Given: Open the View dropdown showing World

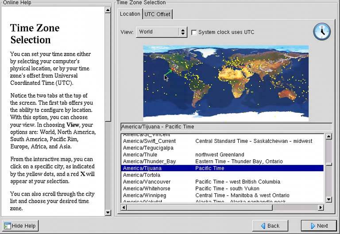Looking at the screenshot, I should point(162,32).
